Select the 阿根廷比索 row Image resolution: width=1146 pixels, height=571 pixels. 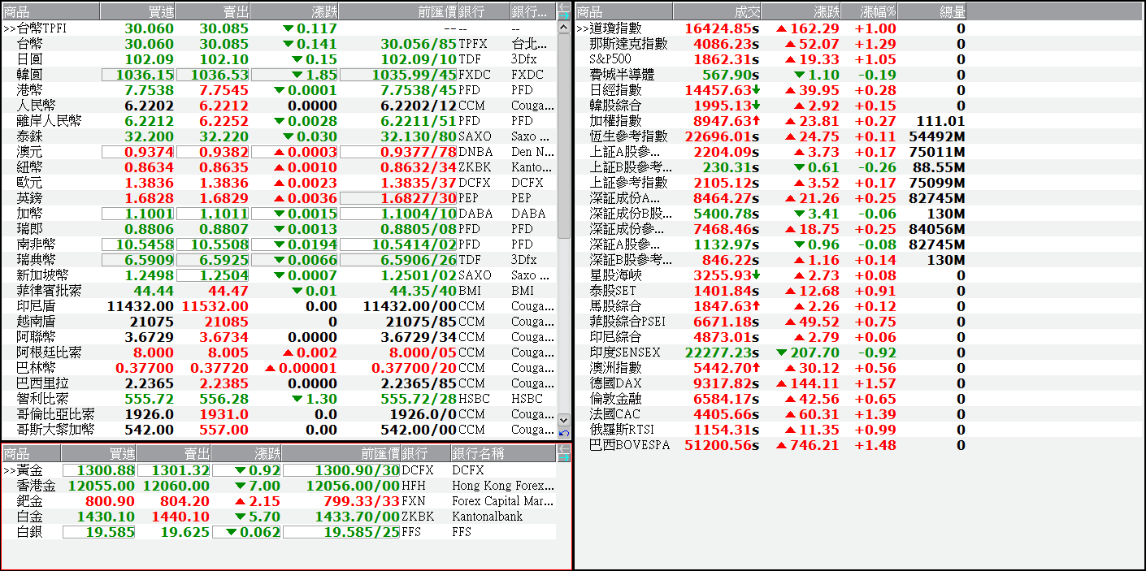pyautogui.click(x=279, y=353)
